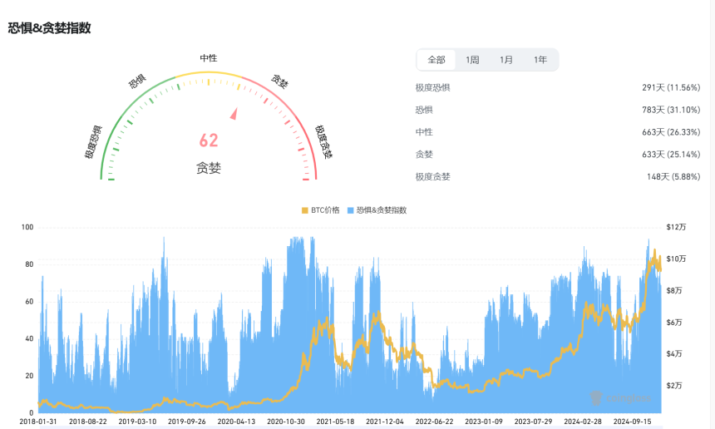
Task: Click the 极度恐惧 label on the gauge arc
Action: point(93,142)
